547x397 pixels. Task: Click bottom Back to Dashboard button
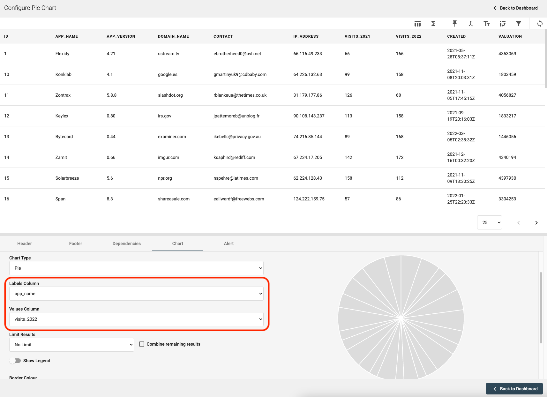click(x=514, y=389)
